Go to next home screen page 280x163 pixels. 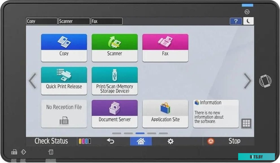(247, 81)
